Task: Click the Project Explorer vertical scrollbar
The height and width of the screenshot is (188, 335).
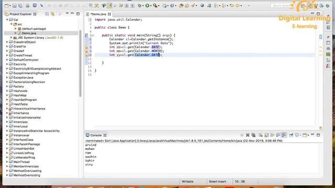Action: [80, 63]
